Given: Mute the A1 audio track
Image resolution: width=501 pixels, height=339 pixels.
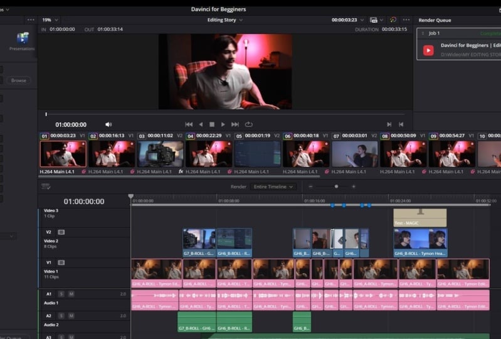Looking at the screenshot, I should (x=71, y=294).
